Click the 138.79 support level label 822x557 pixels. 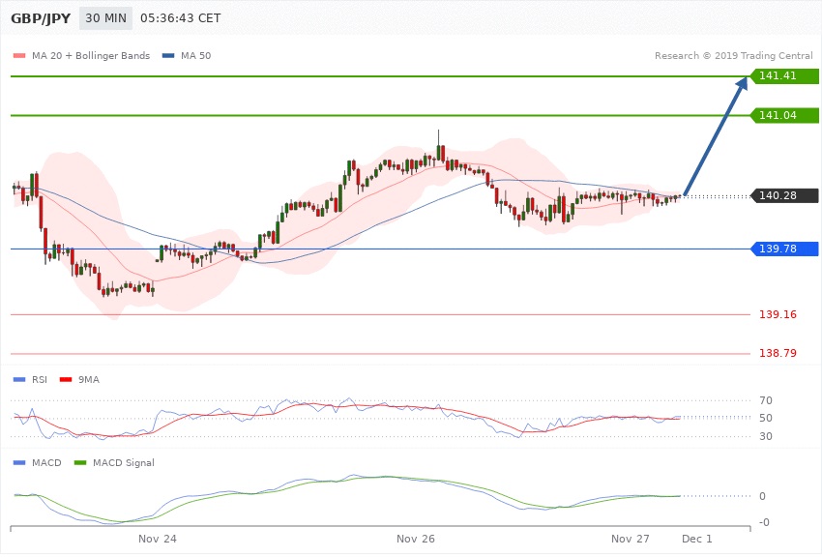click(x=777, y=354)
